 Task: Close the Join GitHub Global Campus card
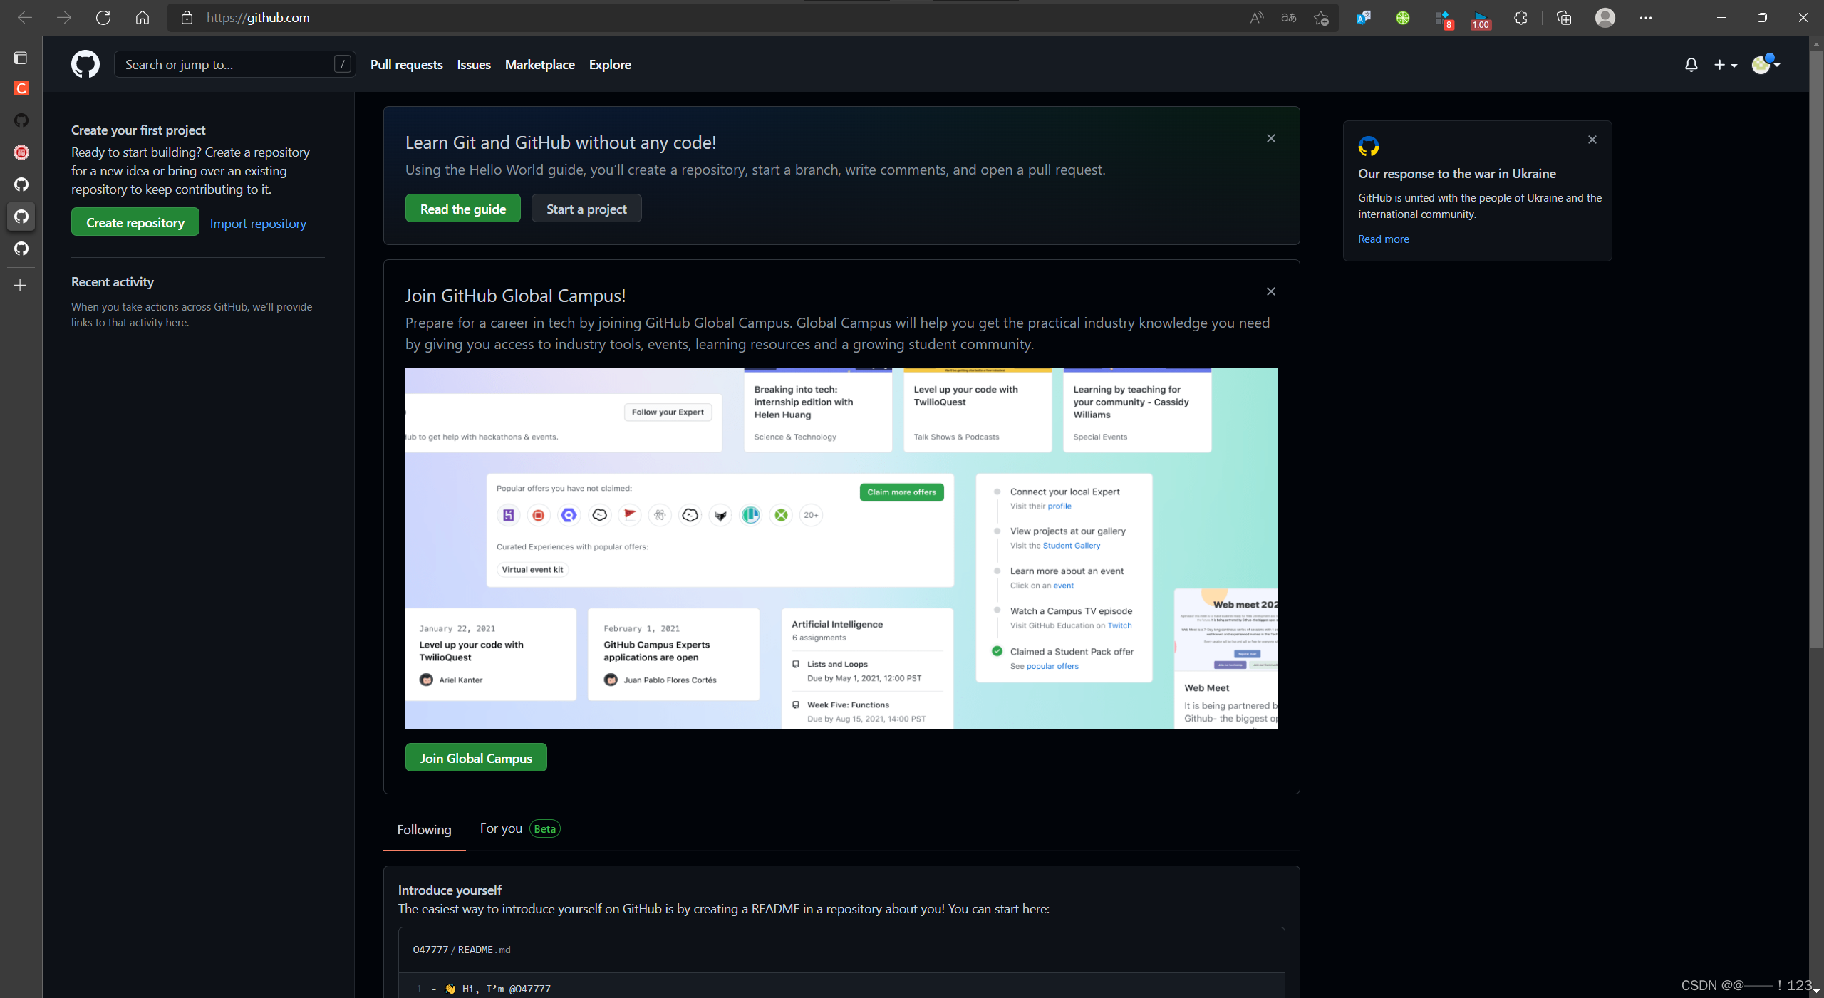[x=1270, y=291]
